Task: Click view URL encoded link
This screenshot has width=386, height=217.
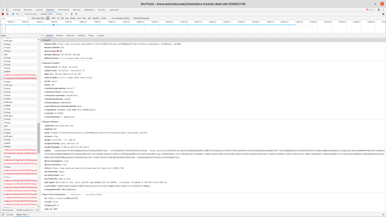Action: pyautogui.click(x=94, y=195)
